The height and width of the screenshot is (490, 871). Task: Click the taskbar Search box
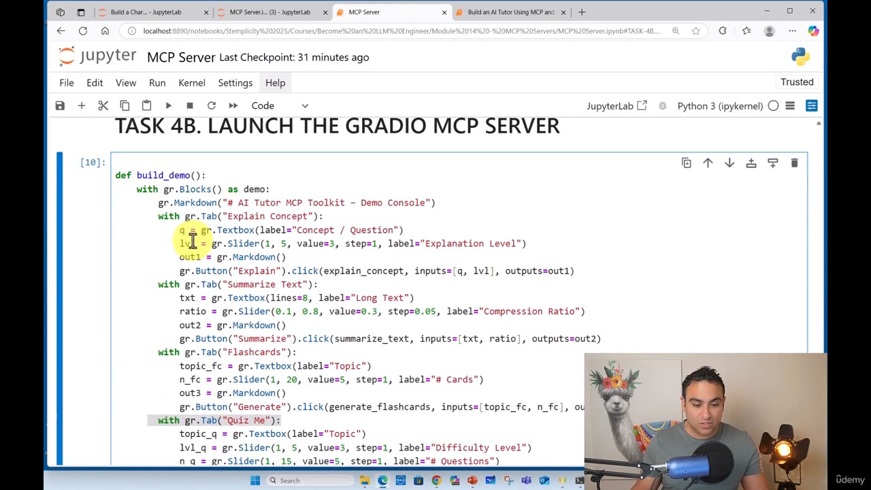(310, 480)
